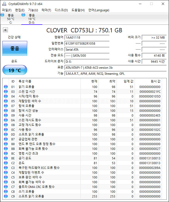Click the Serial ATA interface field
The image size is (169, 202).
tap(87, 49)
